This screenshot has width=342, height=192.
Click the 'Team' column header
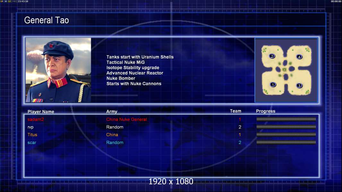tap(235, 111)
